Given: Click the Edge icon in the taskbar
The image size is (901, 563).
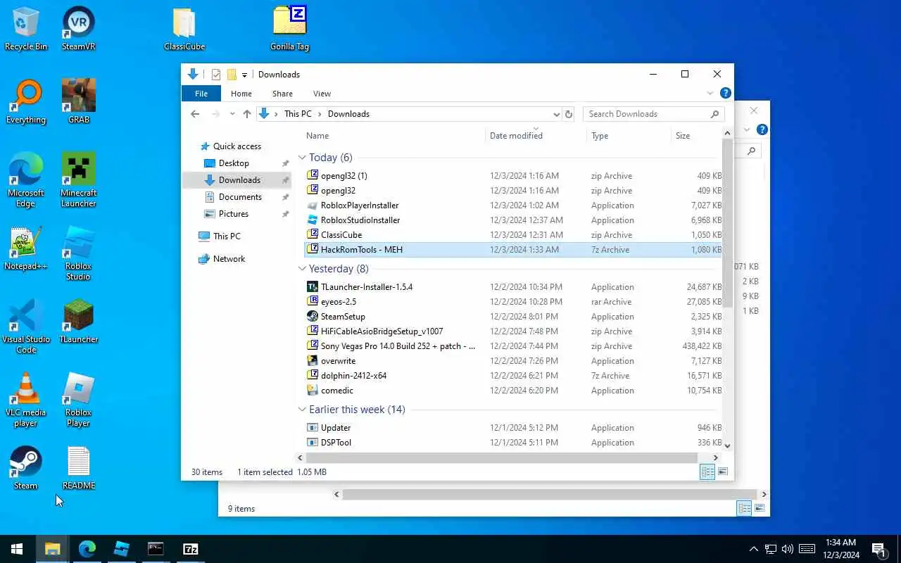Looking at the screenshot, I should 87,549.
